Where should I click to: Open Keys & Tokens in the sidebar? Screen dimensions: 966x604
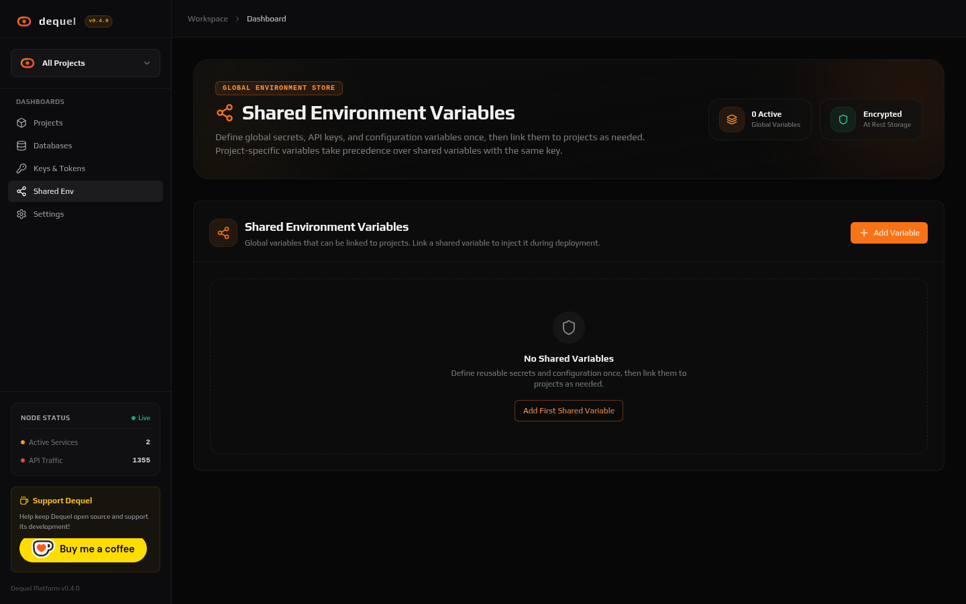pyautogui.click(x=85, y=168)
